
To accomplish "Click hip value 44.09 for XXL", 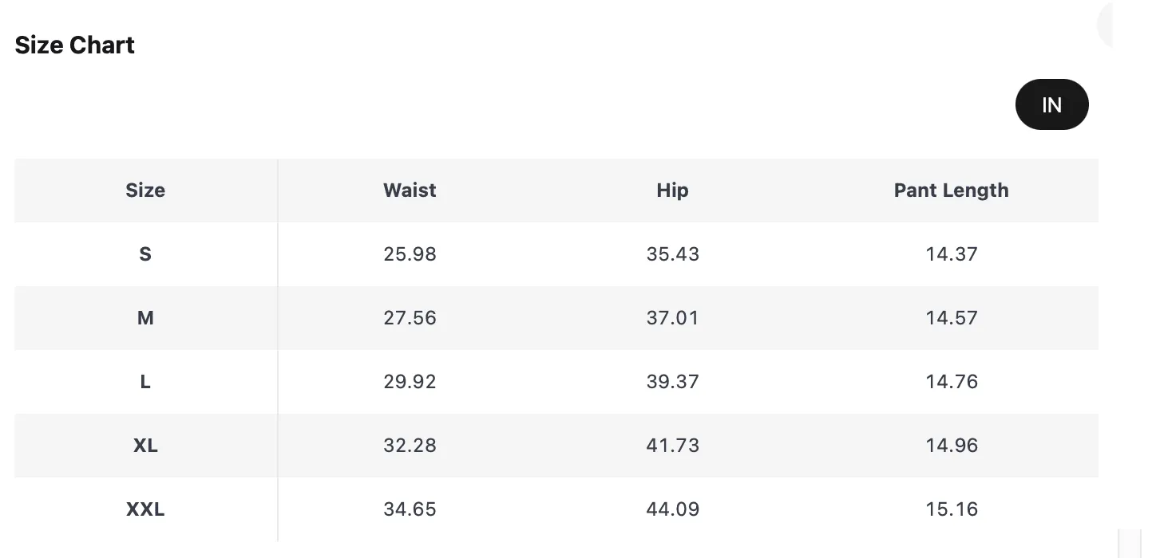I will (672, 509).
